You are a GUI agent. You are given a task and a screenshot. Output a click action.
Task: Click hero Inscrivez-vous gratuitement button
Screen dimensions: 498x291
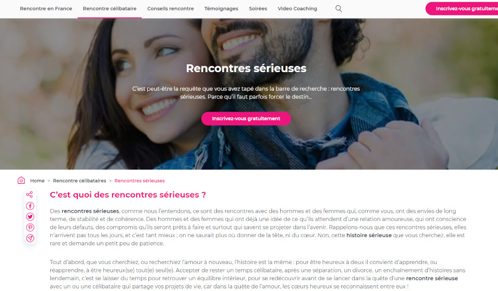tap(246, 118)
